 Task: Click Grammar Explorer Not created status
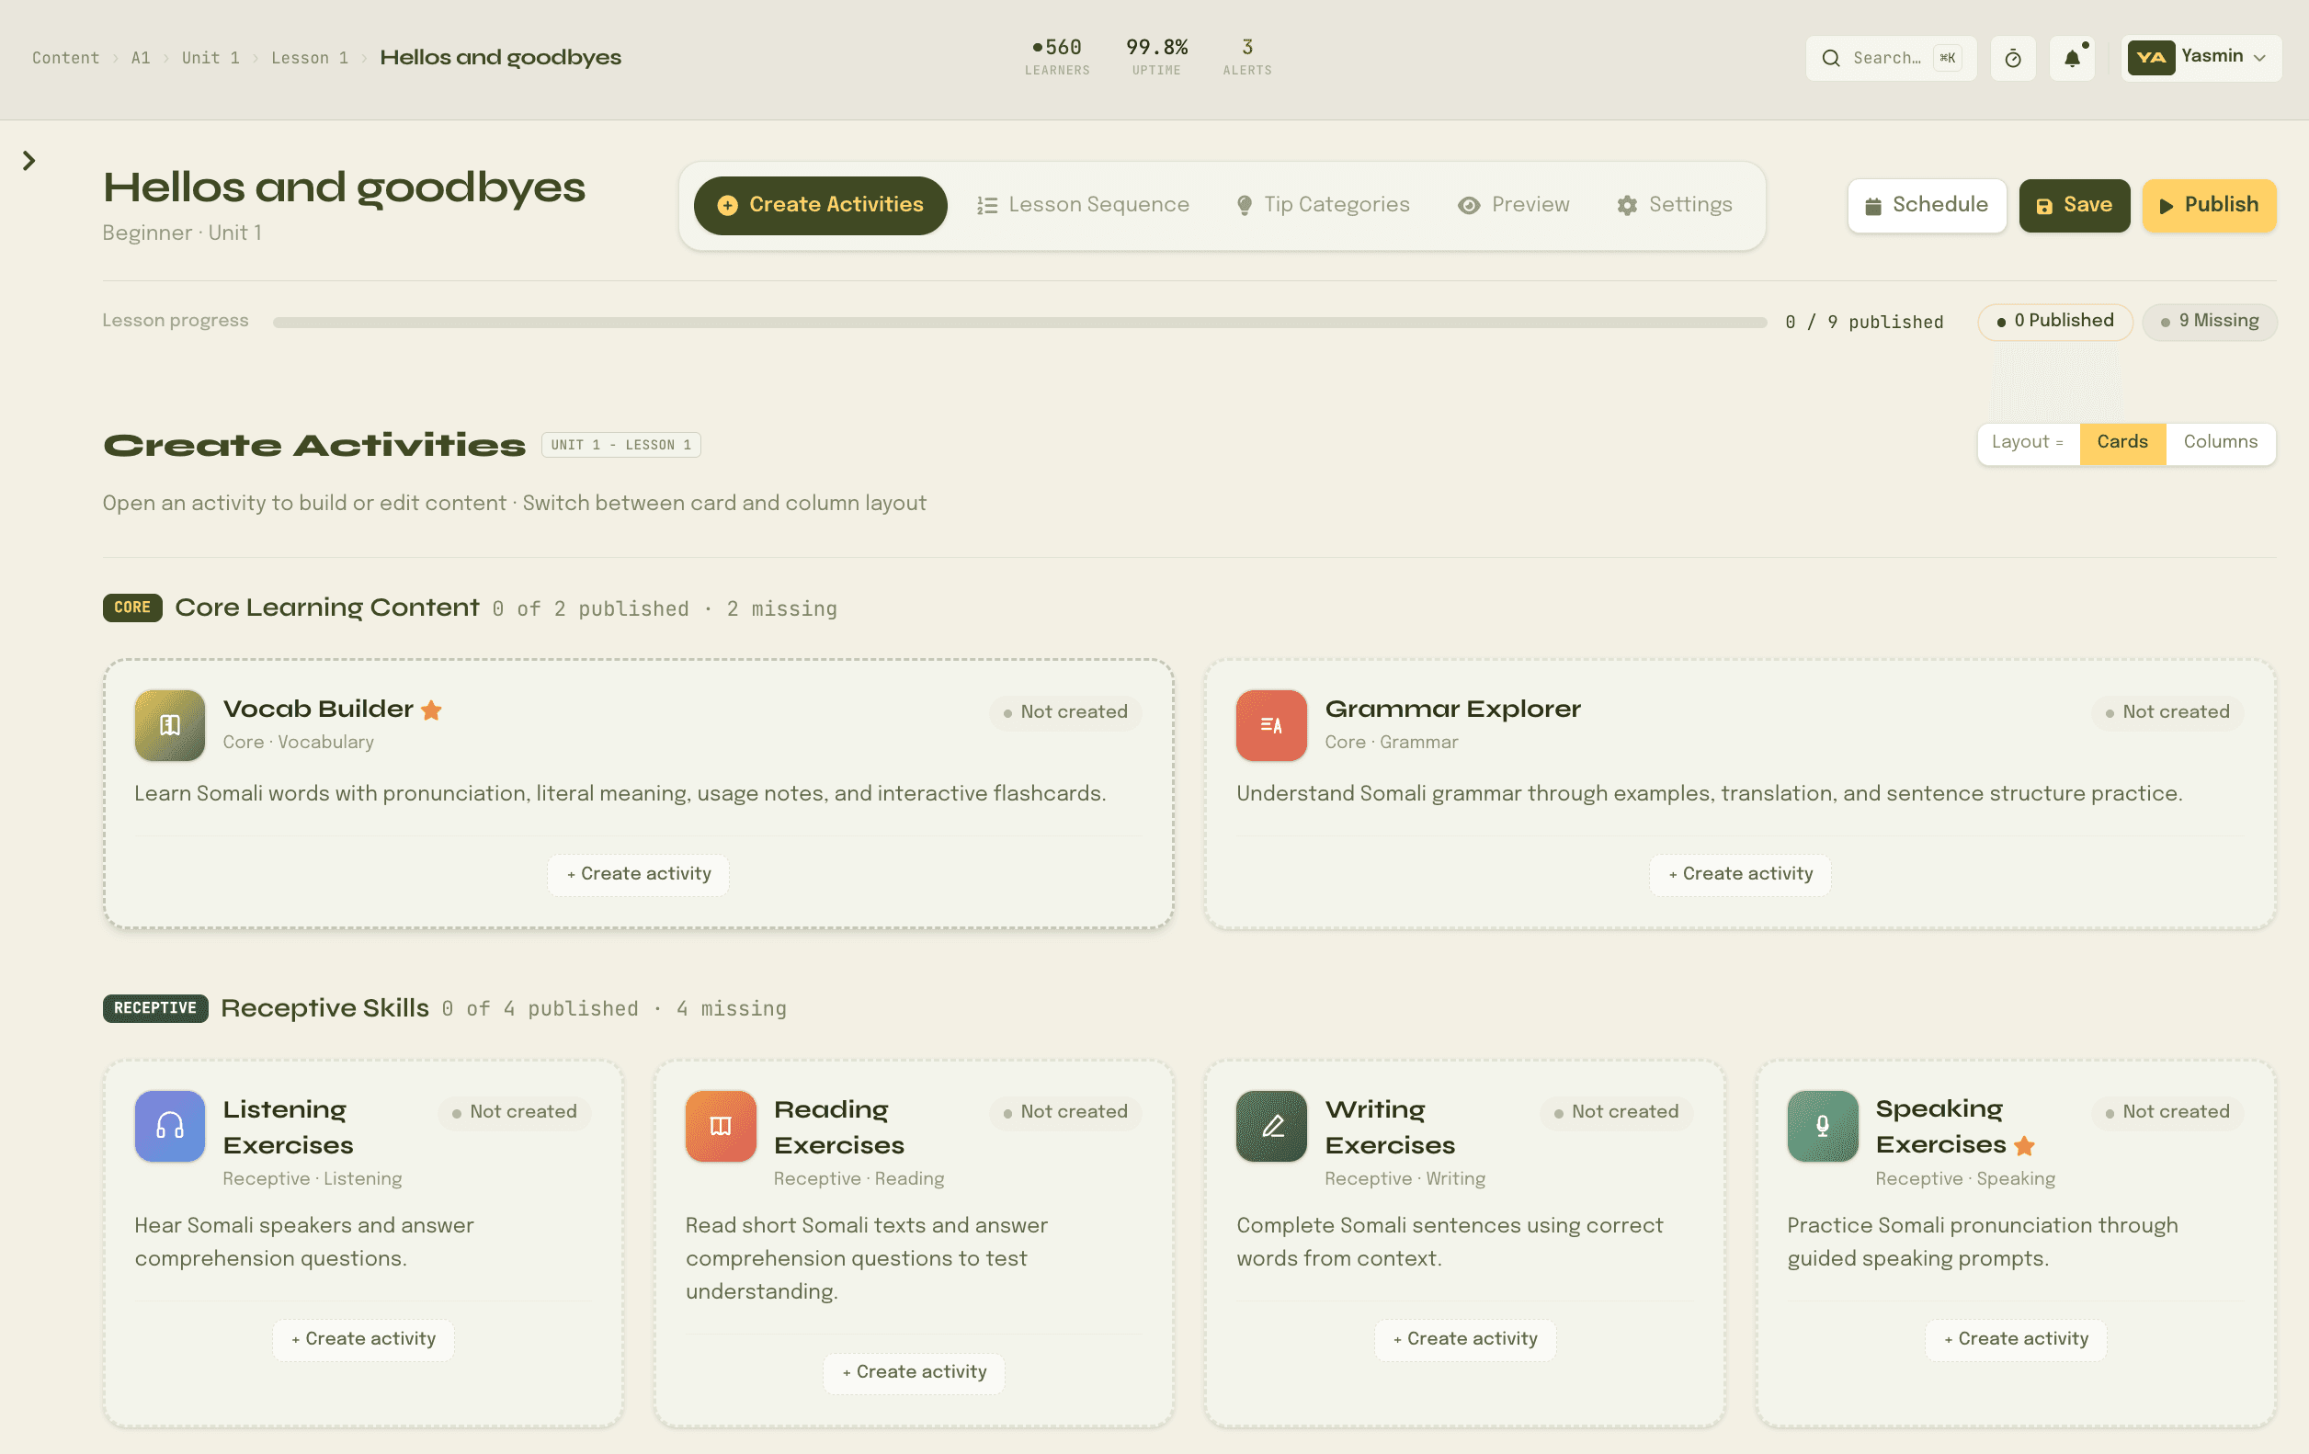point(2167,712)
